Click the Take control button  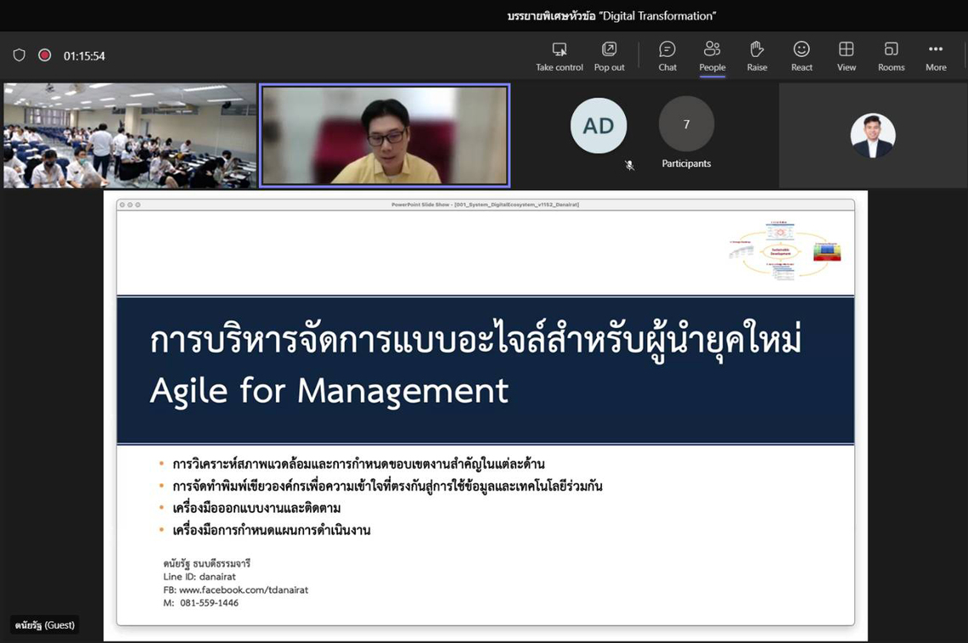tap(559, 56)
